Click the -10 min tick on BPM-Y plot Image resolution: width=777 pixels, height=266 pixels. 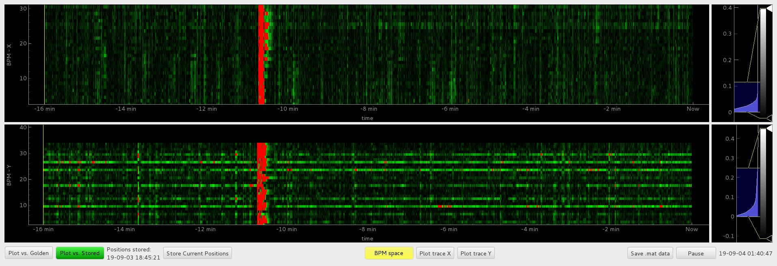286,229
